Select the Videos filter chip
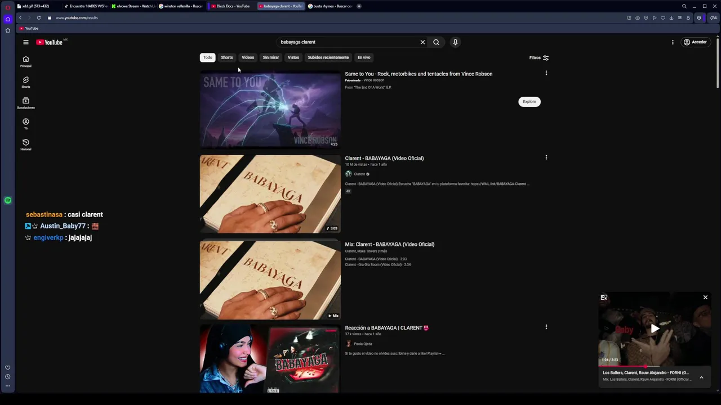Image resolution: width=721 pixels, height=405 pixels. tap(248, 57)
